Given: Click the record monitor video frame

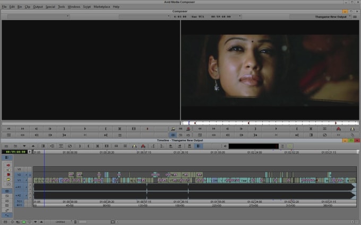Looking at the screenshot, I should (x=270, y=70).
